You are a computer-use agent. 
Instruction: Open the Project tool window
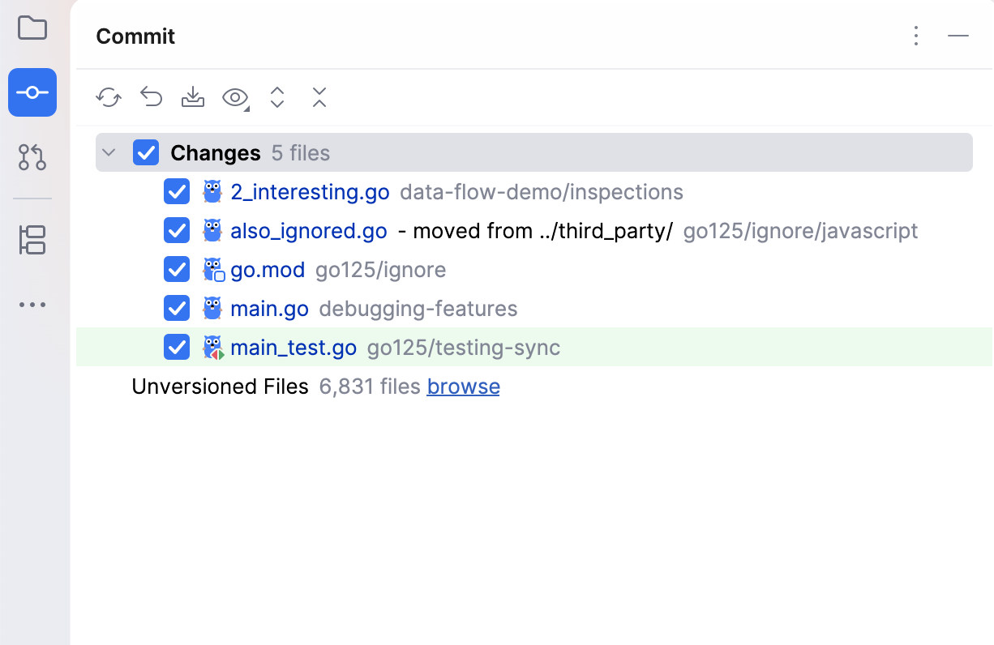[32, 28]
